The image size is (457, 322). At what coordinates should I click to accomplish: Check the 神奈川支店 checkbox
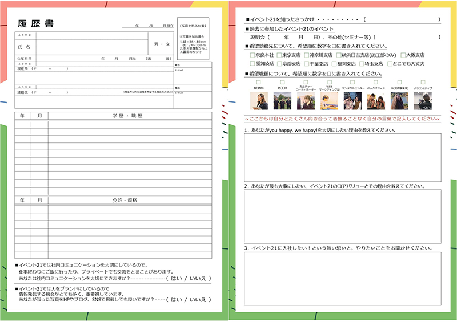(306, 55)
